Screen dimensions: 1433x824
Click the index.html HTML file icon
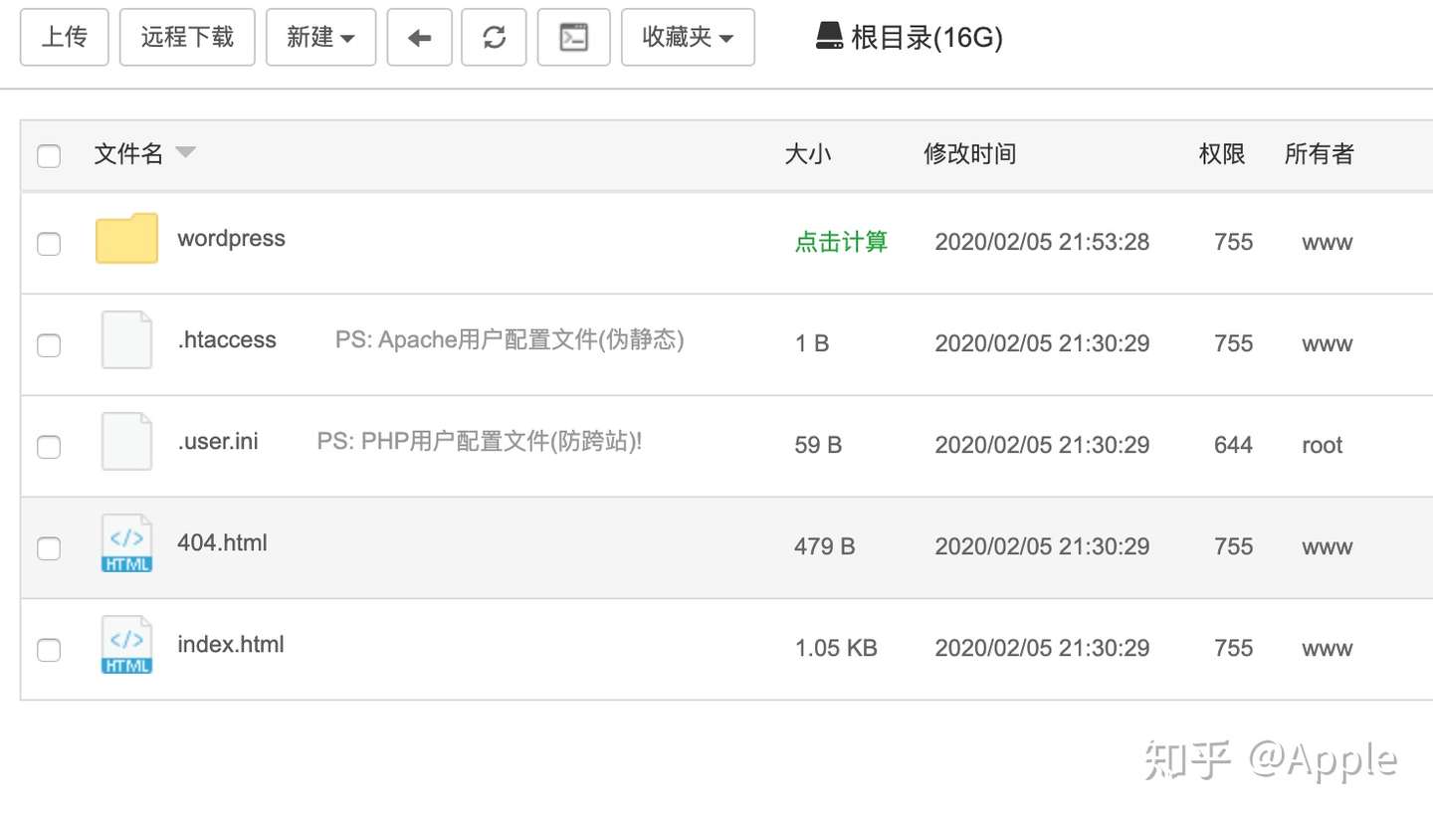[x=126, y=645]
